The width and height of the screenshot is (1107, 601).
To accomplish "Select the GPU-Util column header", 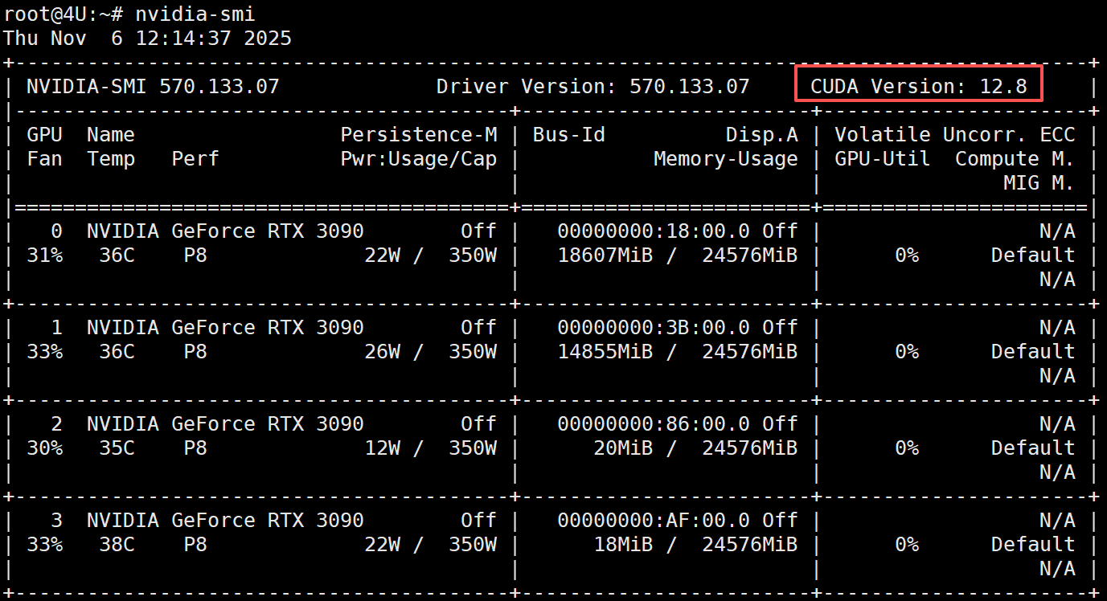I will tap(883, 158).
